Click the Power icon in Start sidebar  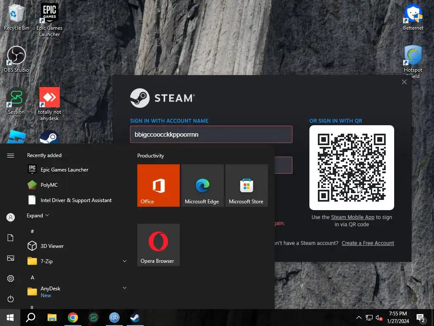click(11, 299)
